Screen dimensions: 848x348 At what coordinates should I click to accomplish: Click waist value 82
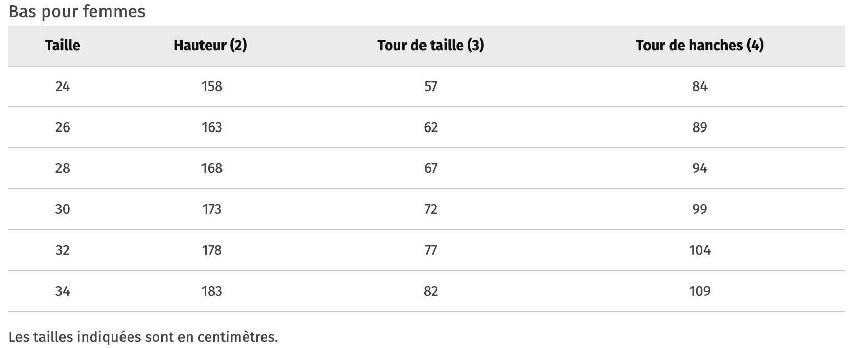431,291
